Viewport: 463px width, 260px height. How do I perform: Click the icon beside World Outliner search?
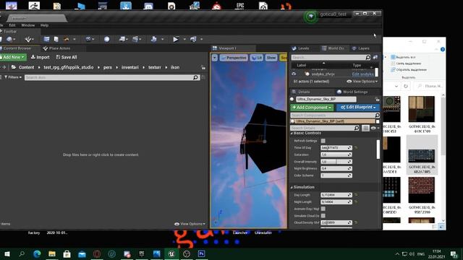[x=375, y=57]
